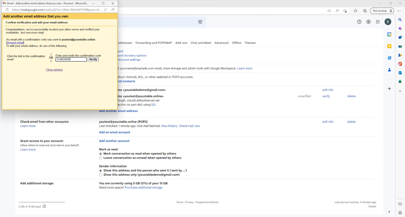Open Google Tasks in side panel
405x217 pixels.
389,58
